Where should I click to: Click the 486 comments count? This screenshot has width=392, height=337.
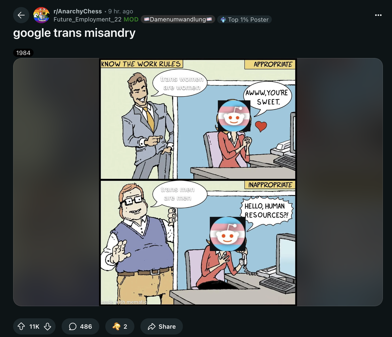86,326
